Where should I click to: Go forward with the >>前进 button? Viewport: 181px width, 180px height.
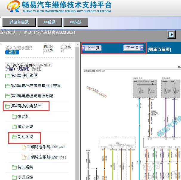[x=76, y=22]
